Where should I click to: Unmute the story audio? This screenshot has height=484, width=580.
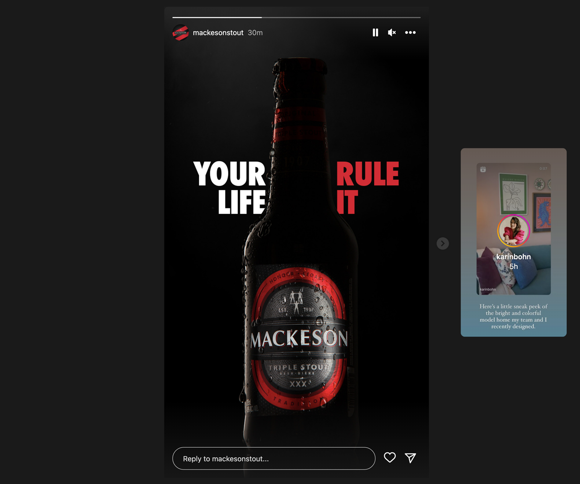point(392,32)
